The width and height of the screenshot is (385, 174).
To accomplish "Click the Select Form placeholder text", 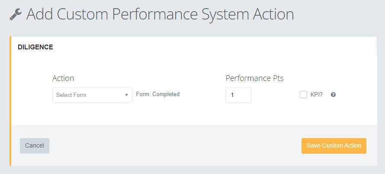I will pos(71,95).
